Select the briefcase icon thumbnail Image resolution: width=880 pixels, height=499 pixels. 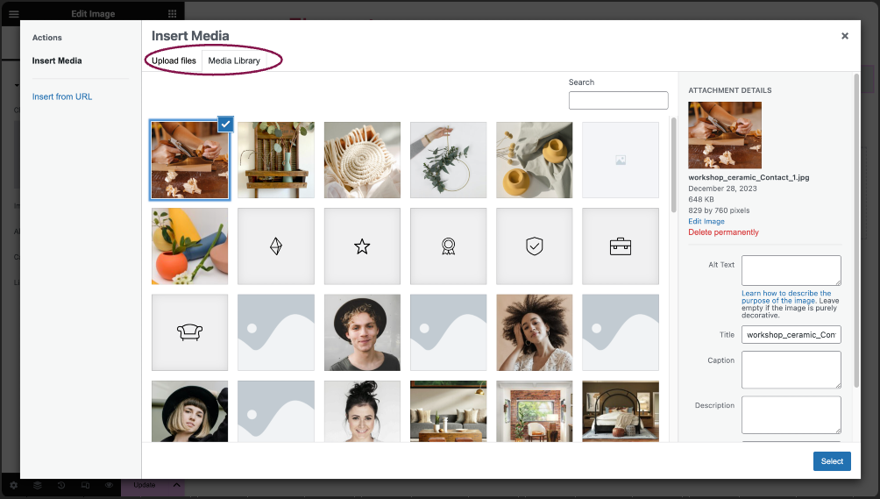[621, 246]
